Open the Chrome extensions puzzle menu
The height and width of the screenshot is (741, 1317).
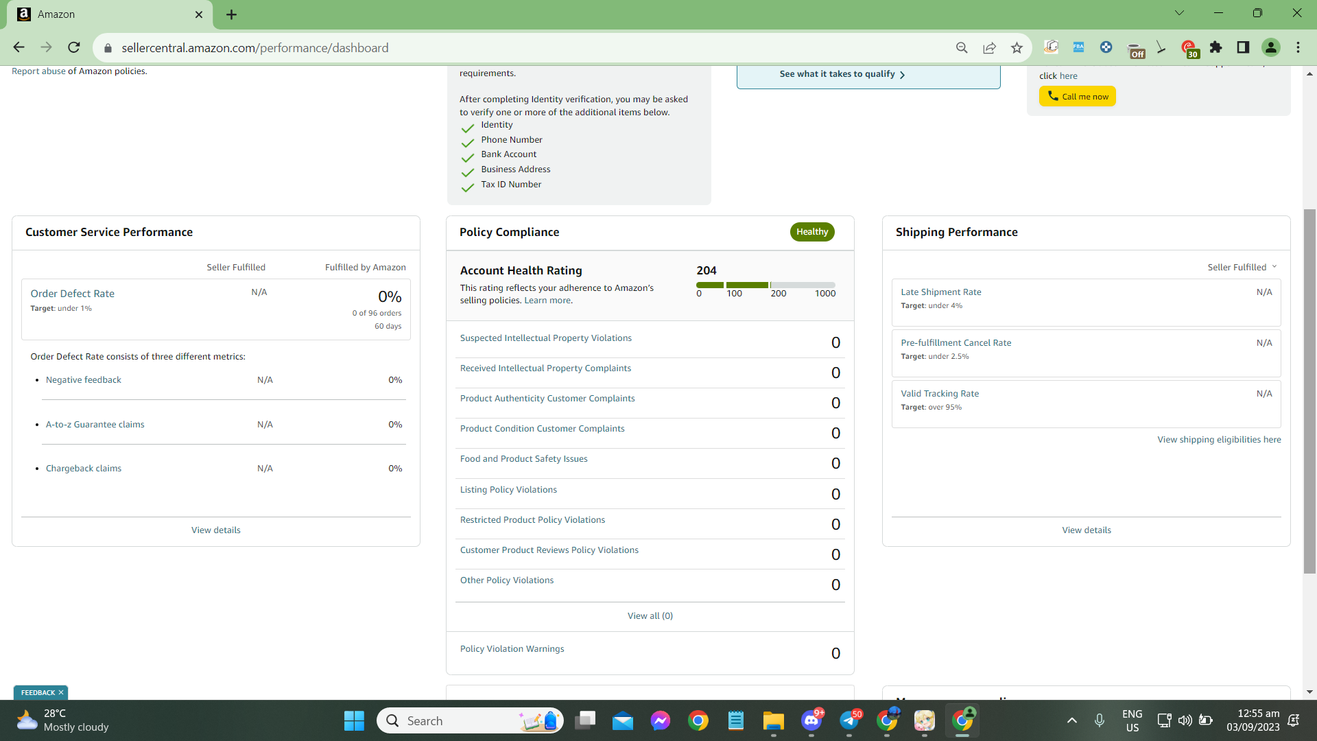[x=1216, y=47]
